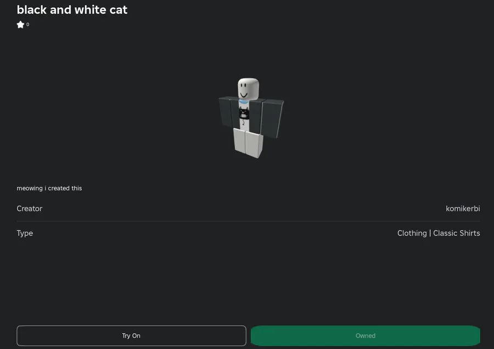Click the "meowing i created this" description
Screen dimensions: 494x349
pyautogui.click(x=49, y=188)
